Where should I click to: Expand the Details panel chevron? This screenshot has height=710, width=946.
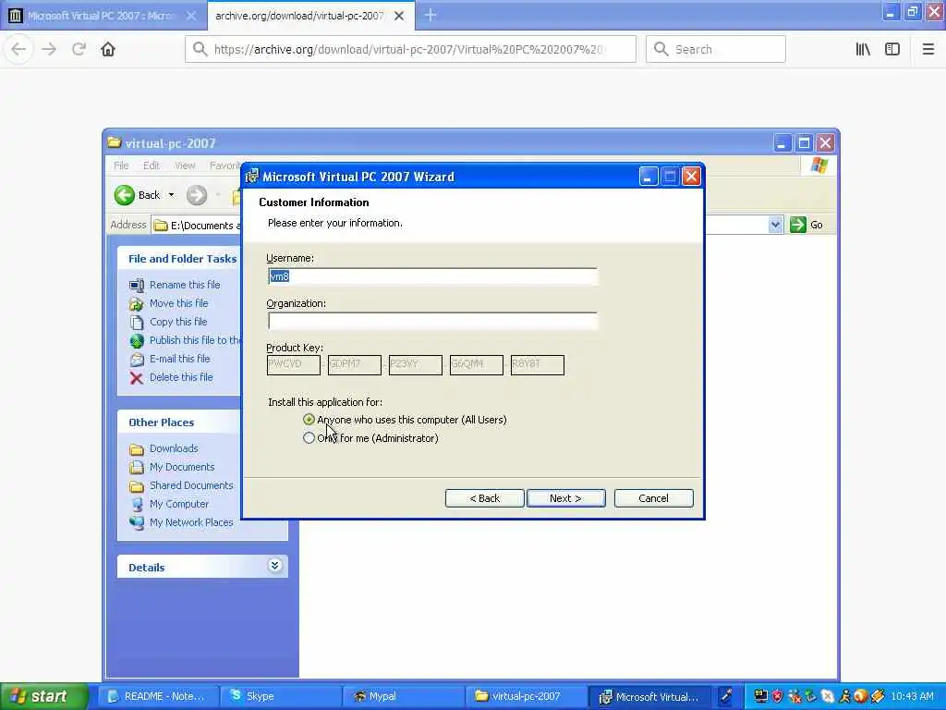(274, 566)
